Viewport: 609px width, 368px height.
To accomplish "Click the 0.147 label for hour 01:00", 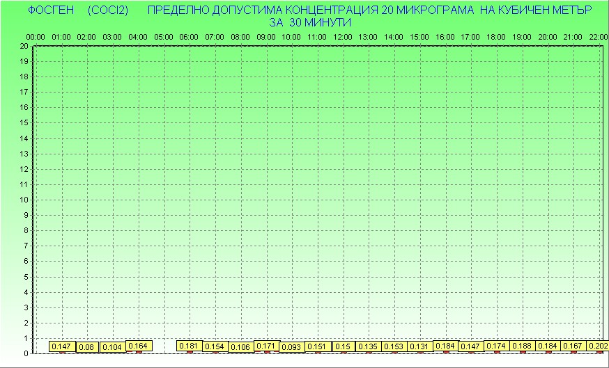I will pyautogui.click(x=61, y=346).
